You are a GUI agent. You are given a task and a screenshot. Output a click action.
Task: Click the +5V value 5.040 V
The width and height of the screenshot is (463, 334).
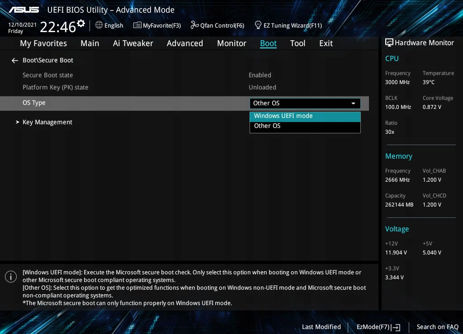coord(432,253)
